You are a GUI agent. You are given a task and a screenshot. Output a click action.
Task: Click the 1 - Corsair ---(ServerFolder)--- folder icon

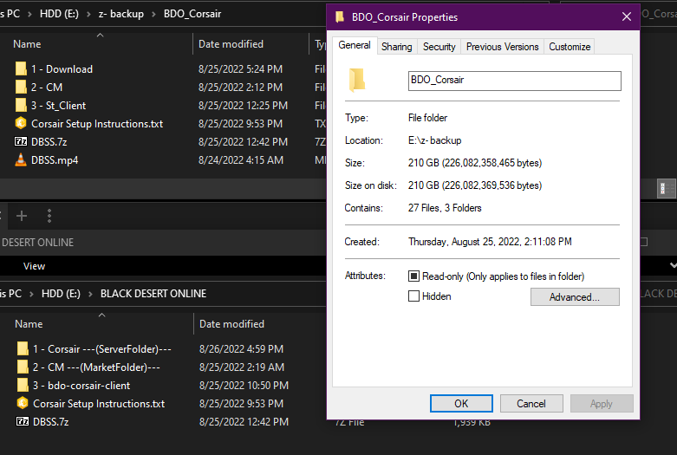tap(23, 348)
